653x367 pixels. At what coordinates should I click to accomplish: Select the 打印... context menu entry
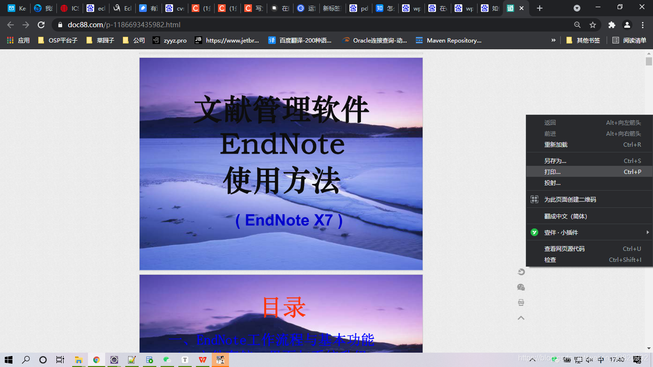pos(589,172)
